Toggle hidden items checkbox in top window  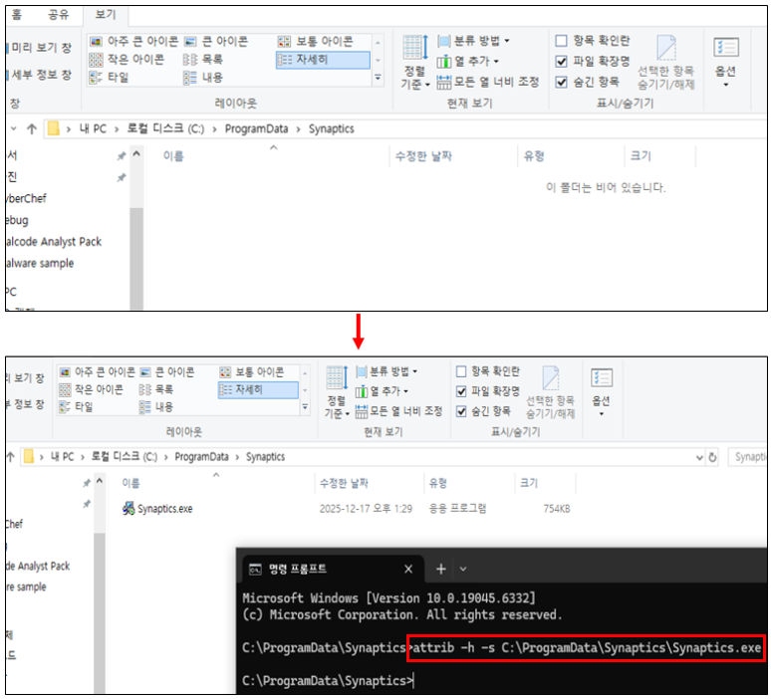click(561, 82)
